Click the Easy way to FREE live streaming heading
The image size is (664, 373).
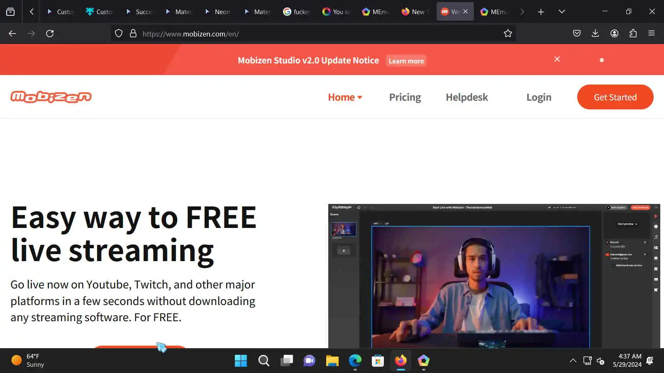pyautogui.click(x=134, y=234)
